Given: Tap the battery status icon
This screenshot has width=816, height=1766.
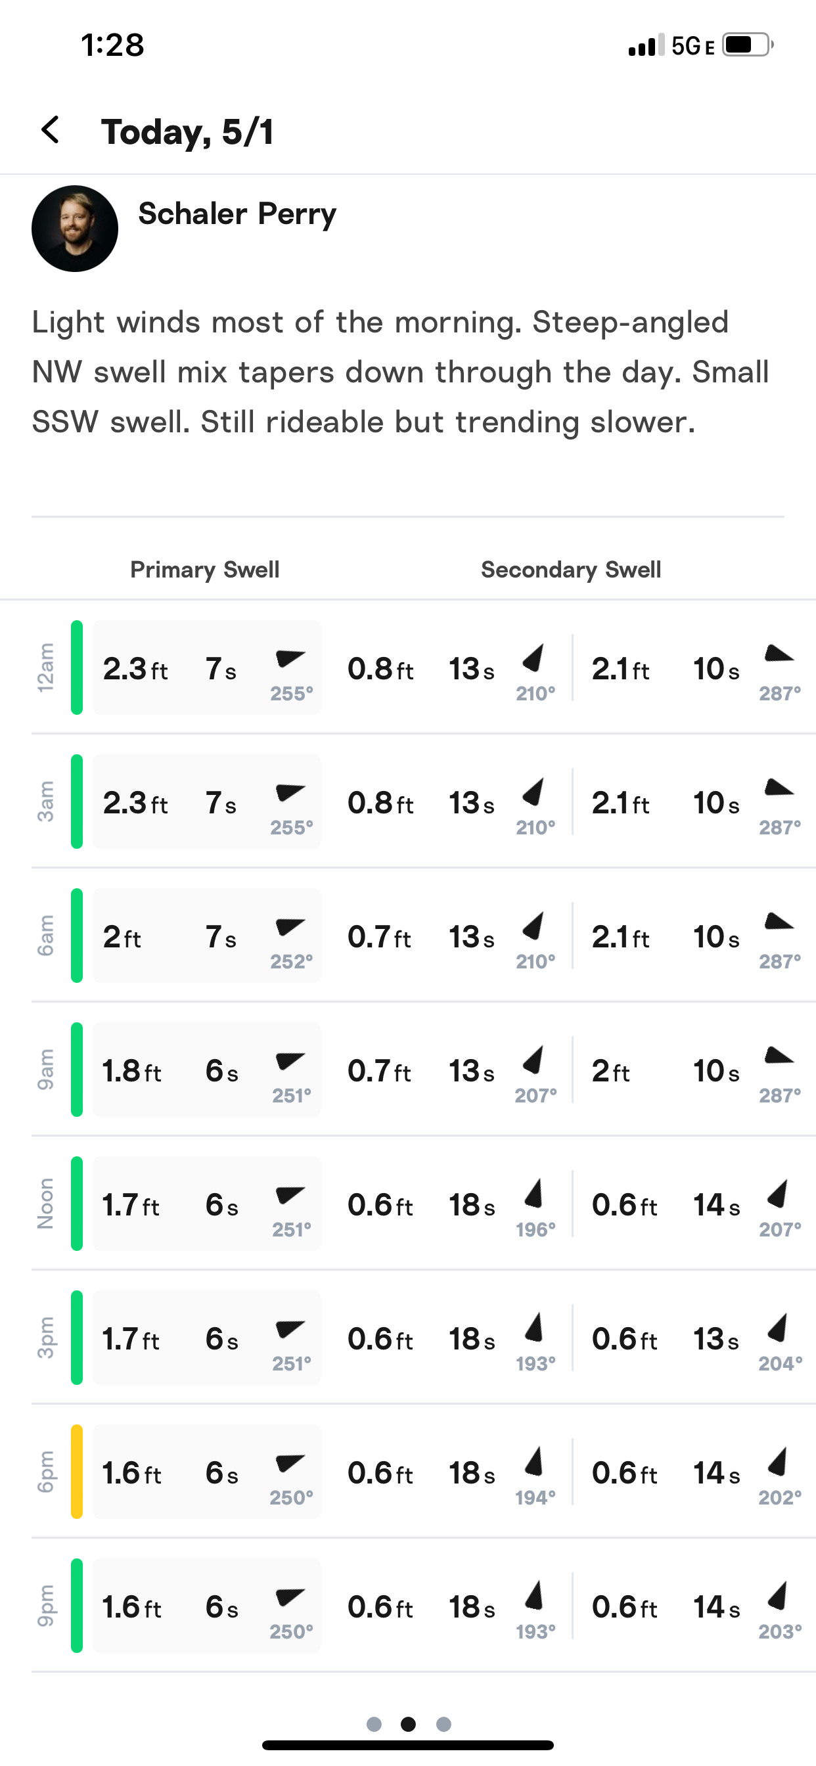Looking at the screenshot, I should (748, 45).
